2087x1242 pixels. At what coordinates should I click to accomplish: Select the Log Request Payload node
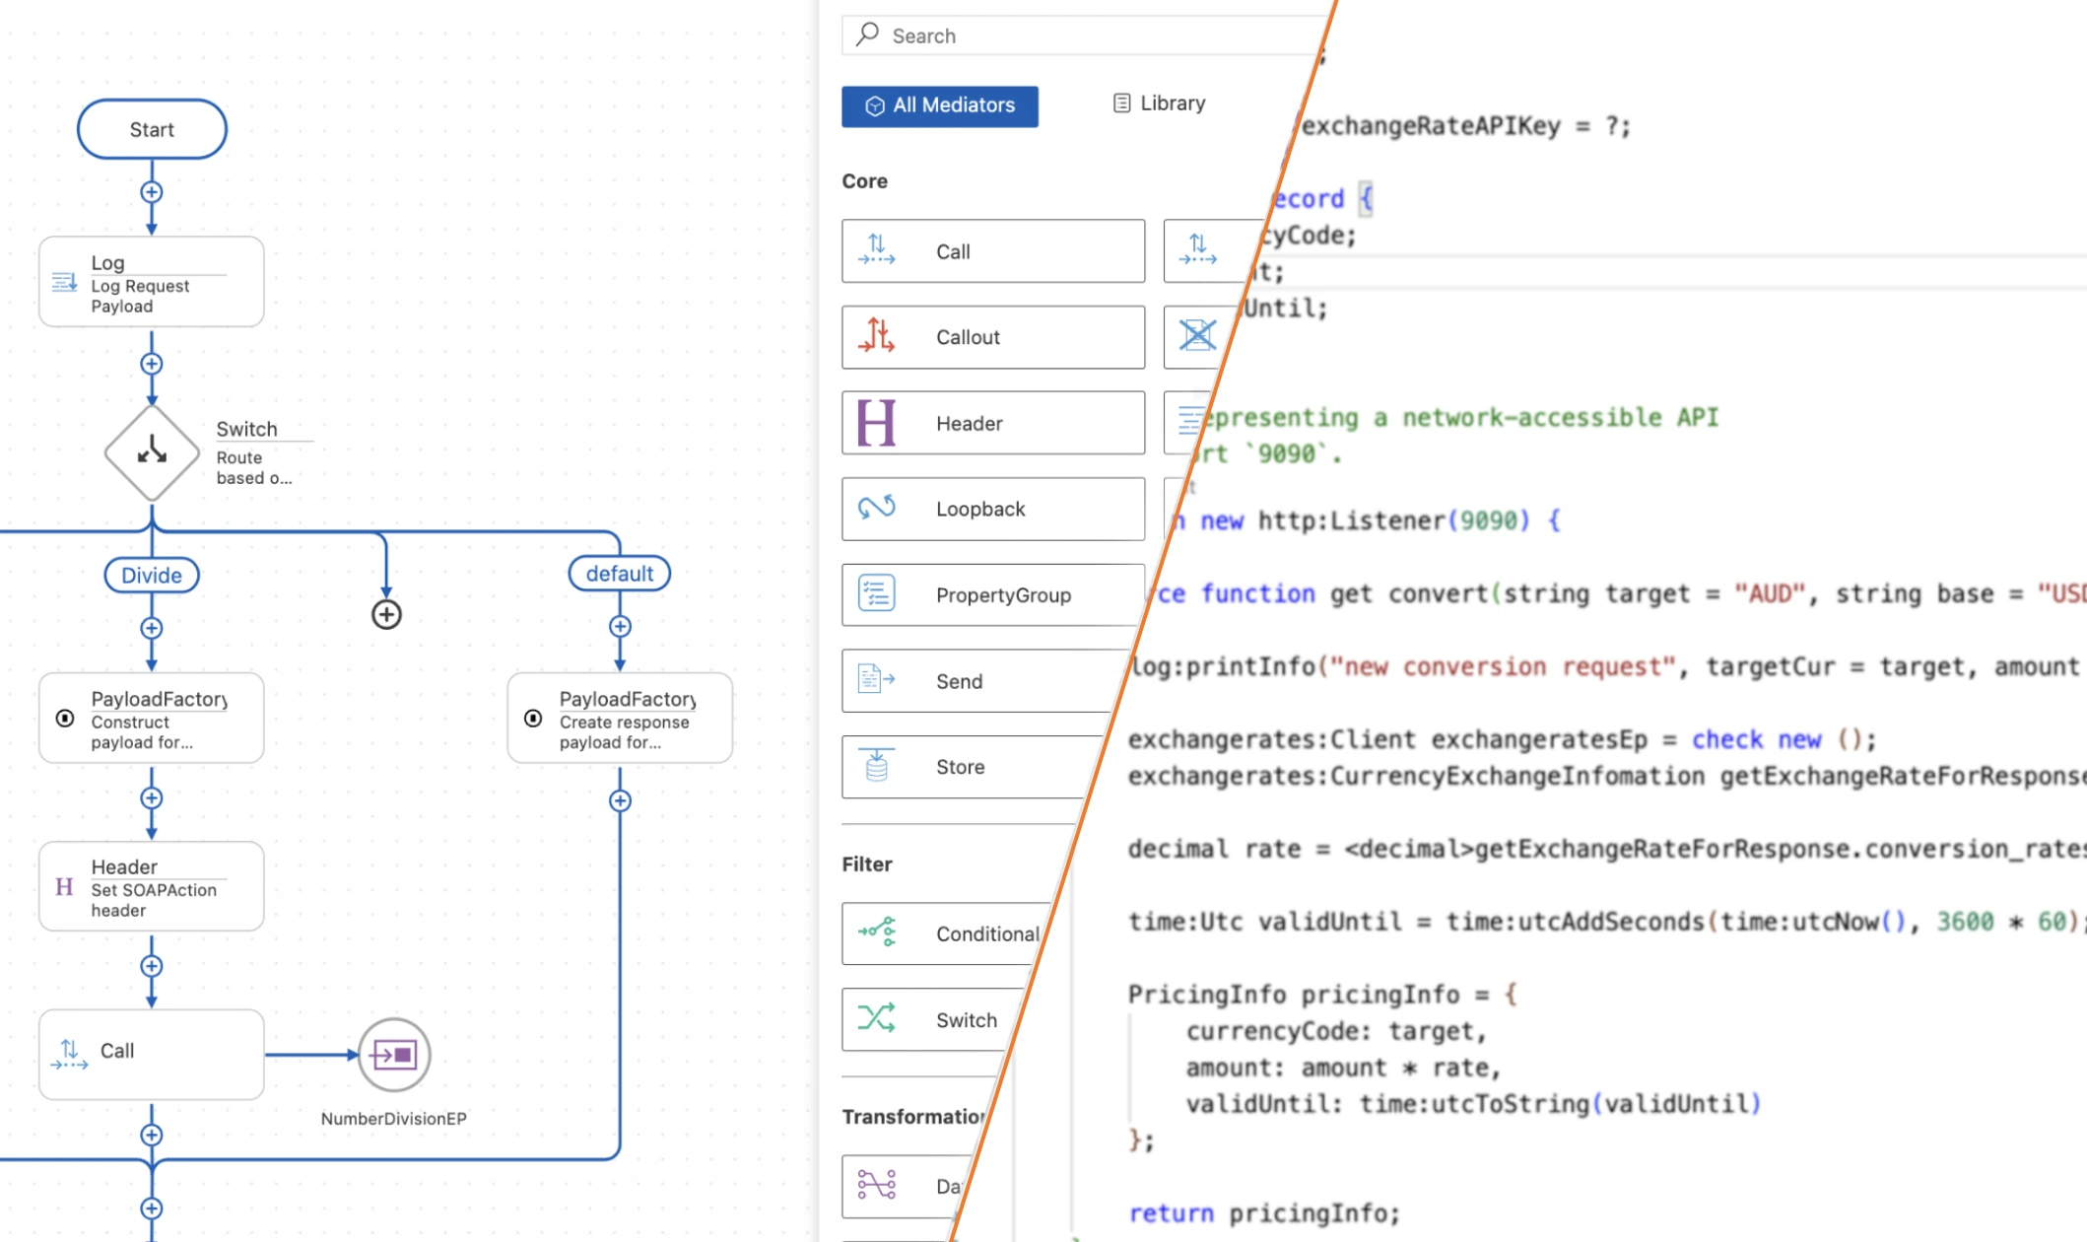point(152,282)
